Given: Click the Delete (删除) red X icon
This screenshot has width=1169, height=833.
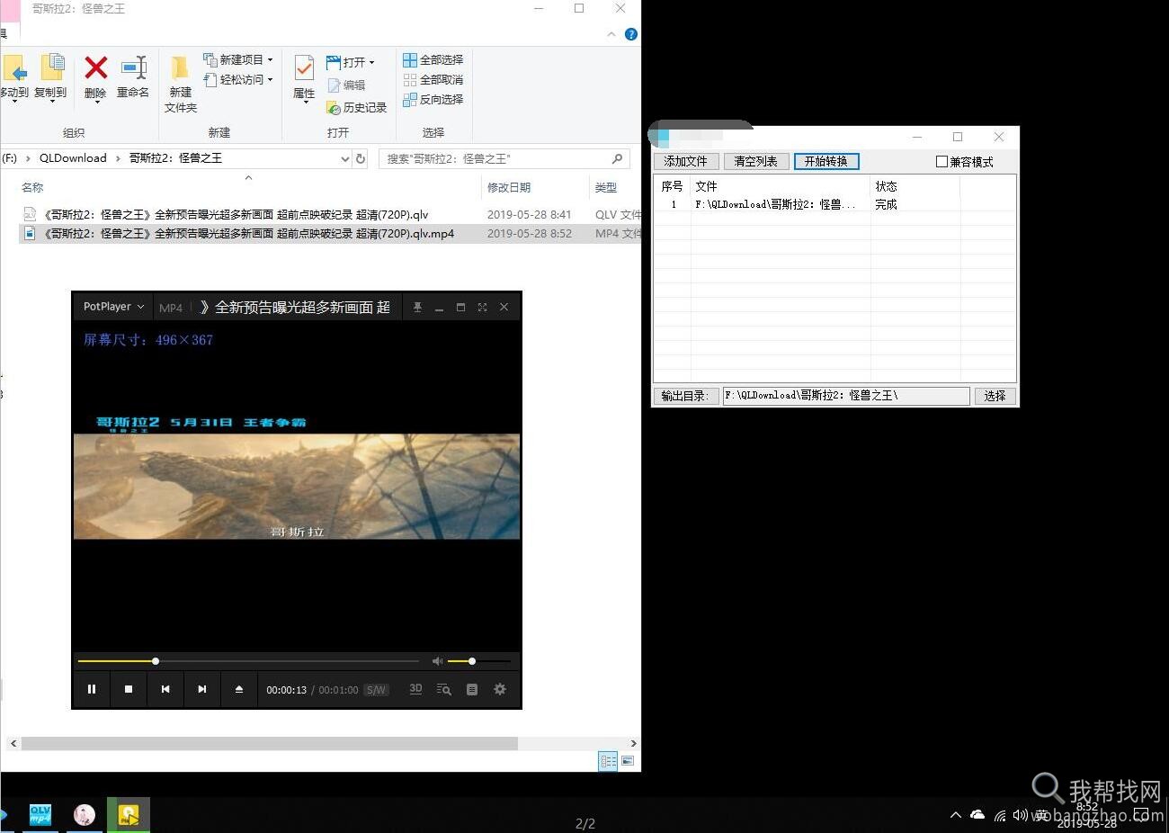Looking at the screenshot, I should click(x=95, y=67).
